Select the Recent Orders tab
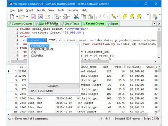 tap(94, 23)
